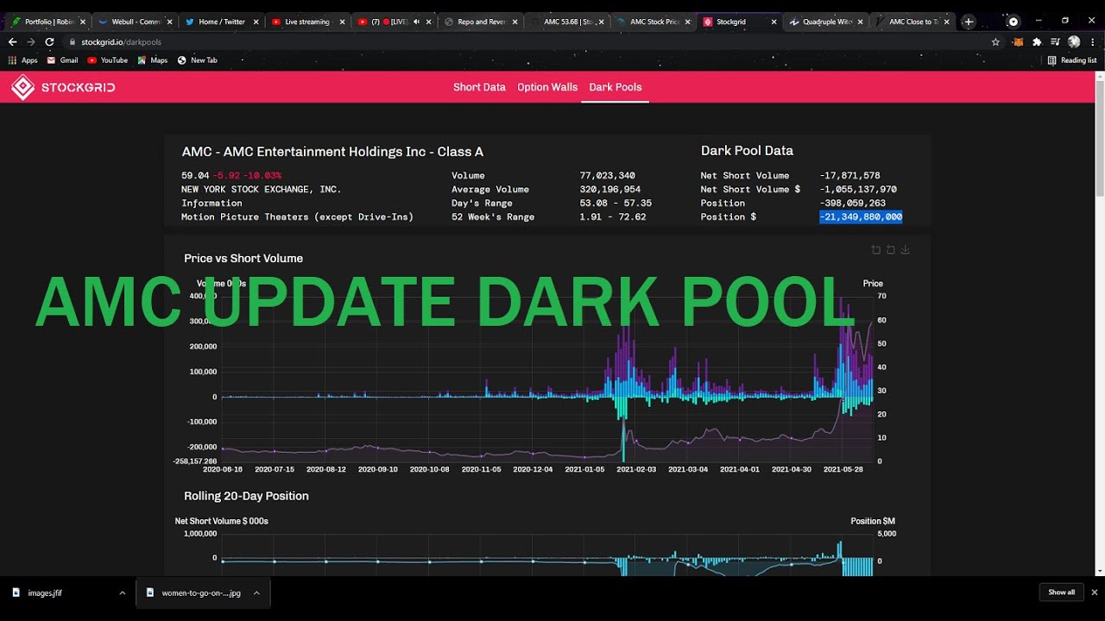Open the Chrome three-dot menu
Image resolution: width=1105 pixels, height=621 pixels.
[x=1093, y=41]
